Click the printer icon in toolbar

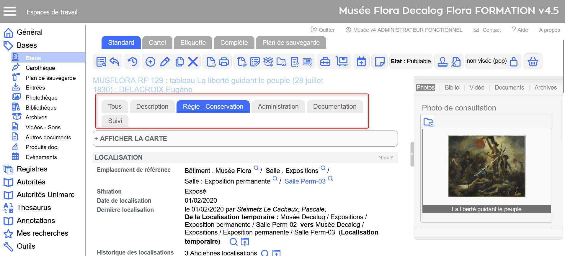tap(224, 62)
